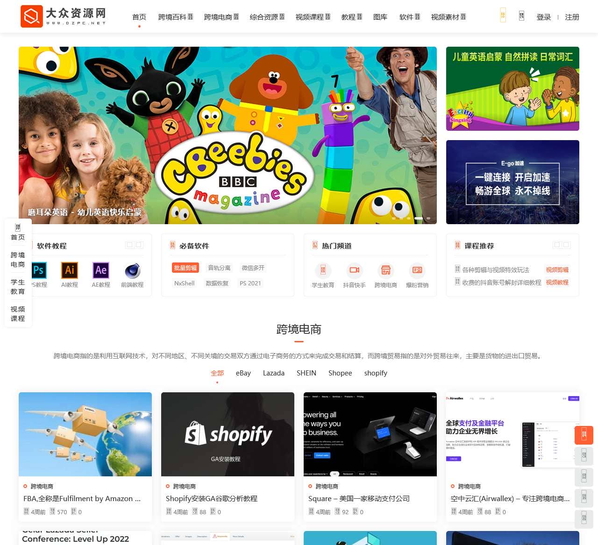The width and height of the screenshot is (598, 545).
Task: Click the 微信多开 software tag
Action: (x=253, y=268)
